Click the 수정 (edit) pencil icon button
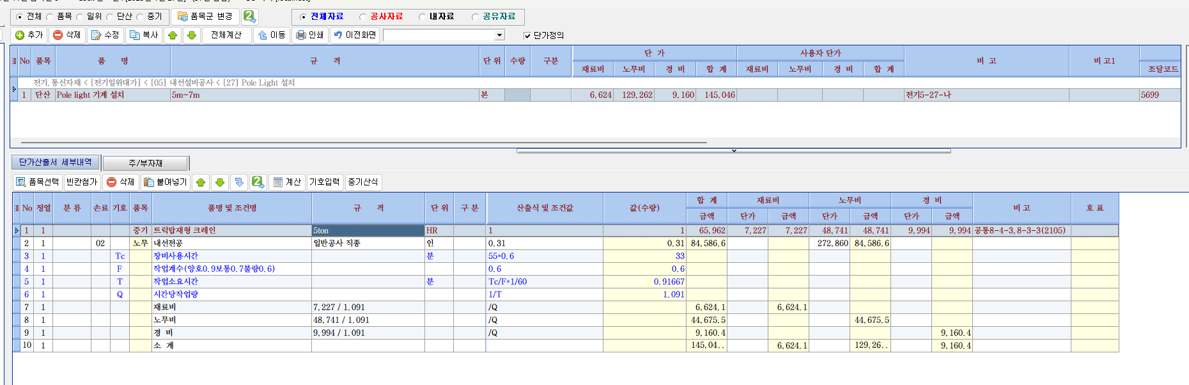 pos(105,35)
